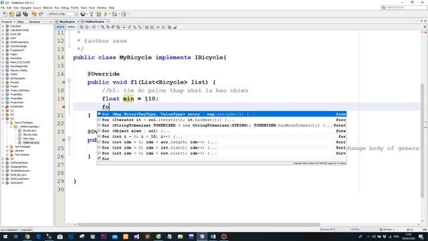The image size is (428, 241).
Task: Start macro recording with red circle icon
Action: (x=158, y=27)
